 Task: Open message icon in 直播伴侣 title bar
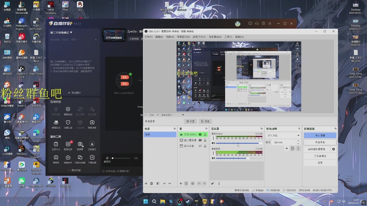pyautogui.click(x=250, y=24)
